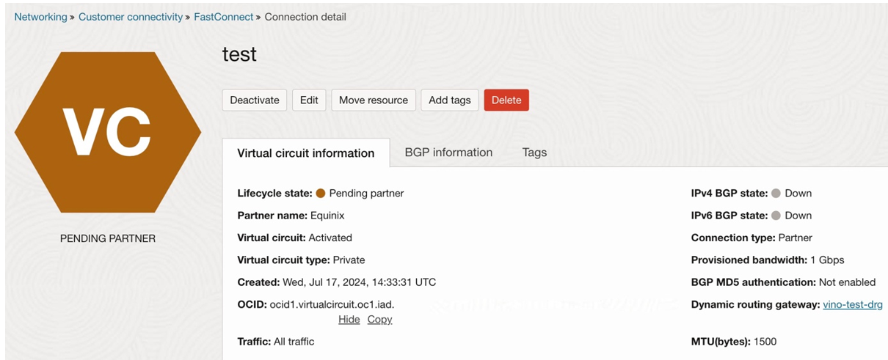
Task: Click the connection name heading test
Action: (x=239, y=54)
